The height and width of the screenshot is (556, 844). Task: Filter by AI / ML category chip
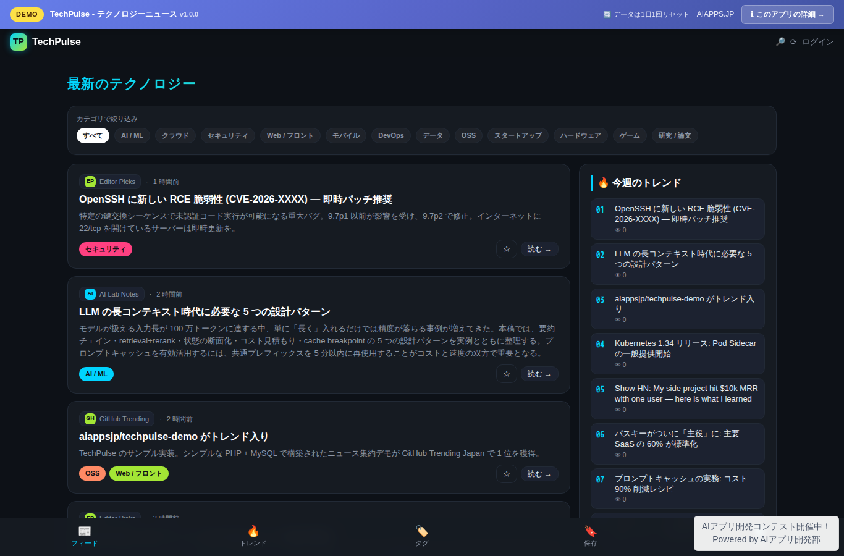coord(132,135)
